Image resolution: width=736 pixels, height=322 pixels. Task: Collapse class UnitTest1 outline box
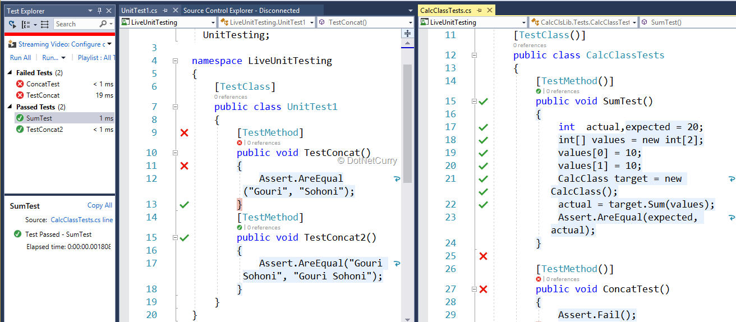[x=175, y=107]
